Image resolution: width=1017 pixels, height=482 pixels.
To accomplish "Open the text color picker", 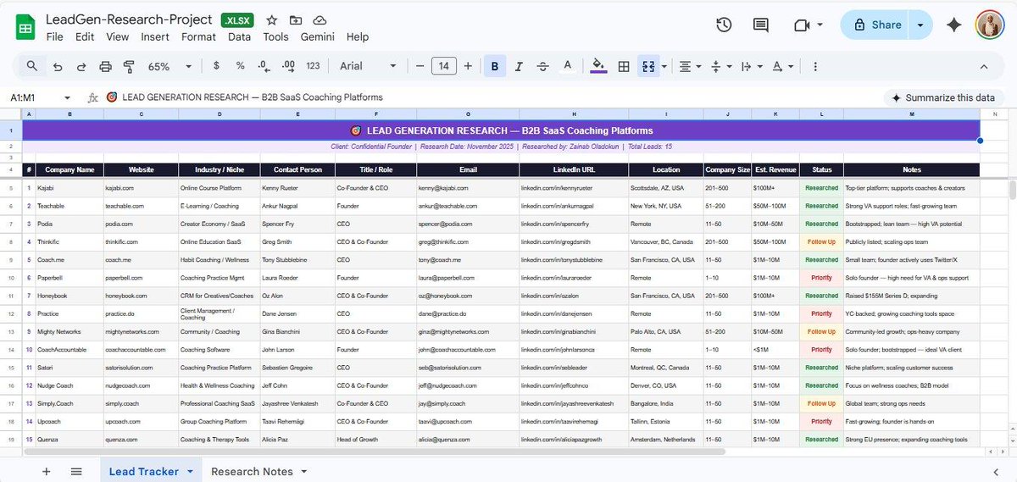I will [567, 66].
